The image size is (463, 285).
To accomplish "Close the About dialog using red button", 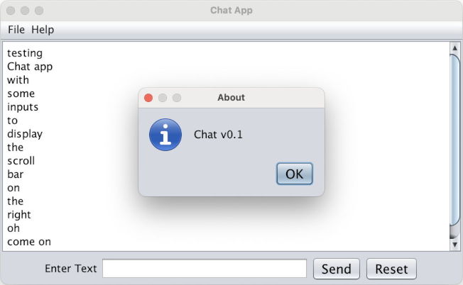I will click(x=148, y=98).
